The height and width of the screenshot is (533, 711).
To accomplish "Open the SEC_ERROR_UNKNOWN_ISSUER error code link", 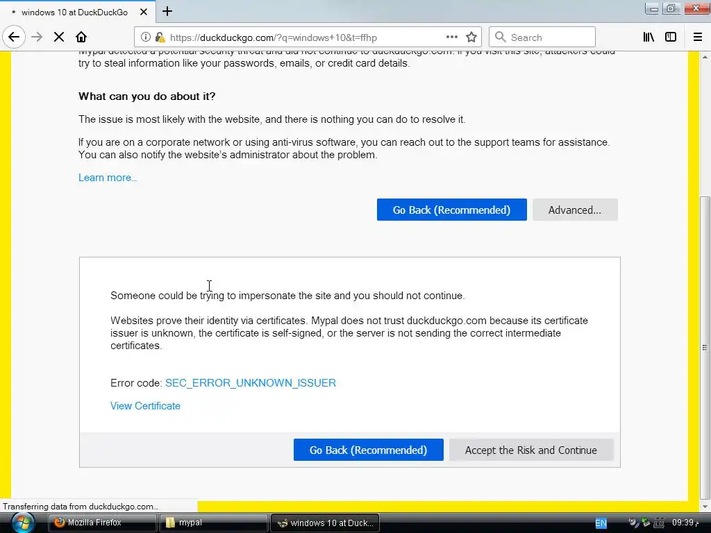I will point(250,383).
